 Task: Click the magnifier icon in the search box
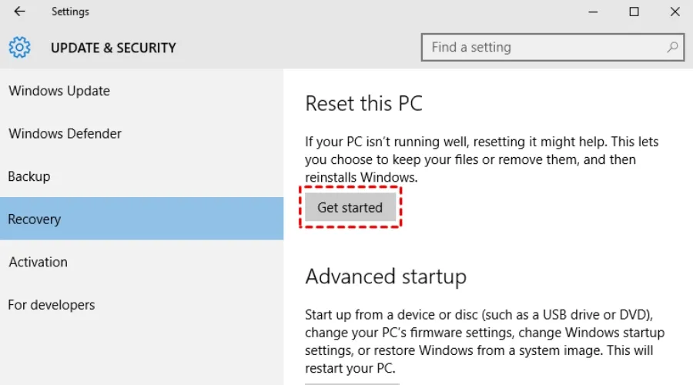point(672,47)
